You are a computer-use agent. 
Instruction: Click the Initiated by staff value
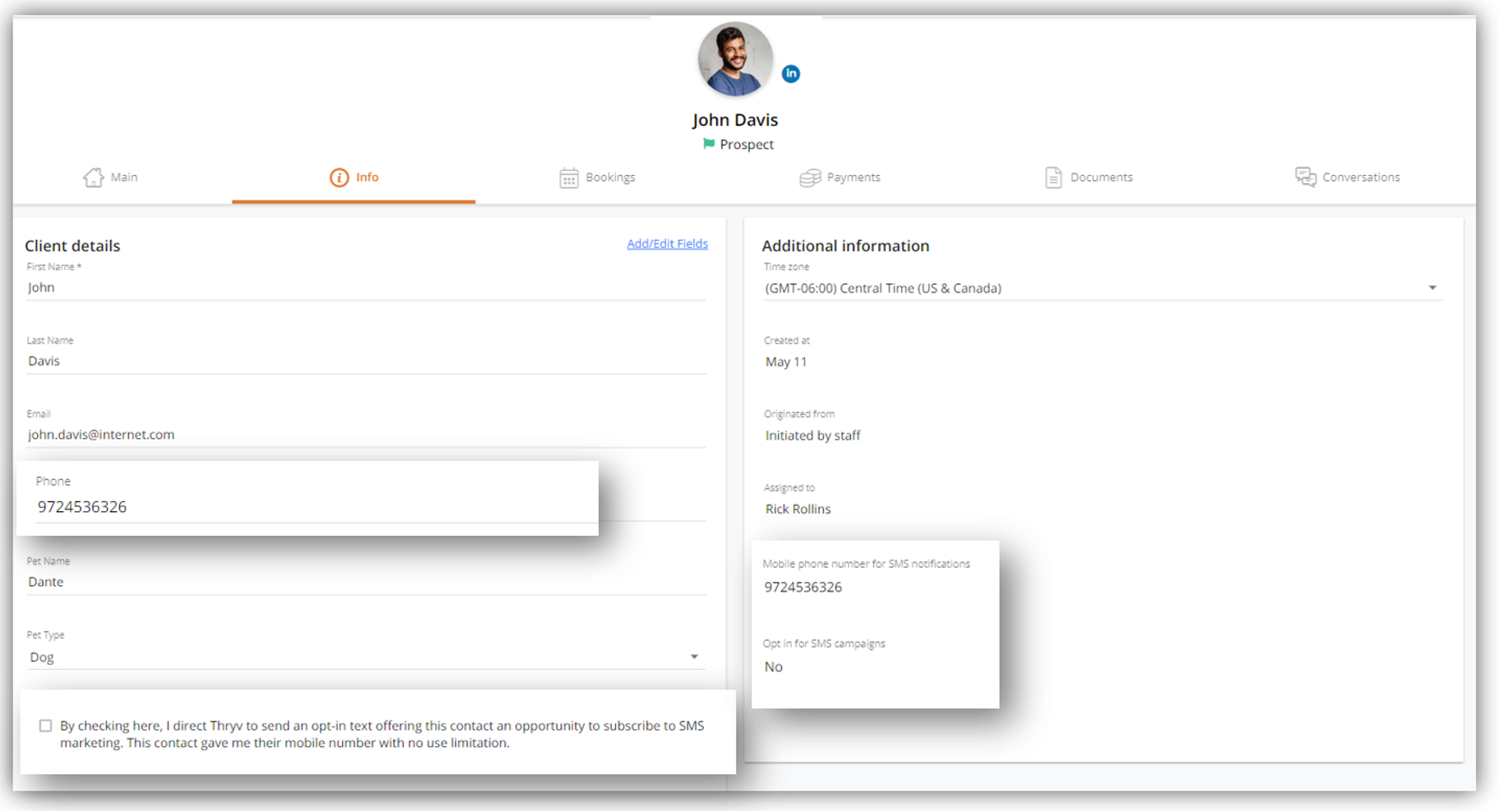click(x=812, y=435)
